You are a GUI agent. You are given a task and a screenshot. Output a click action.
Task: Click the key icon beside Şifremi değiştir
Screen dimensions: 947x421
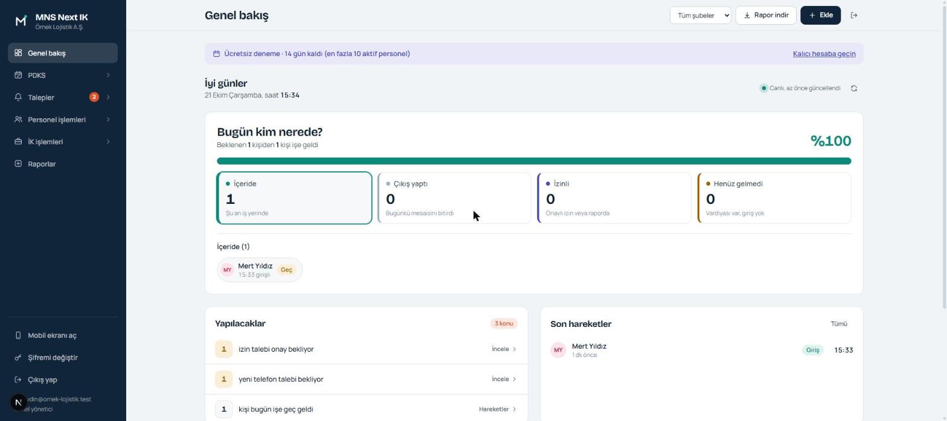[18, 358]
